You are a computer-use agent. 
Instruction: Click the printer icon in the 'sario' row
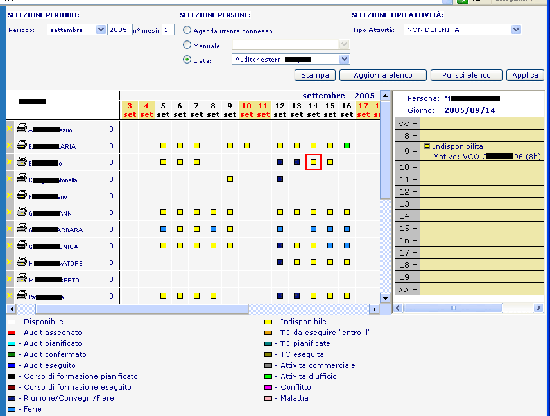click(22, 128)
